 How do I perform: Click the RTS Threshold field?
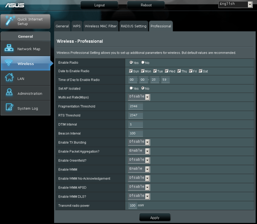click(135, 115)
